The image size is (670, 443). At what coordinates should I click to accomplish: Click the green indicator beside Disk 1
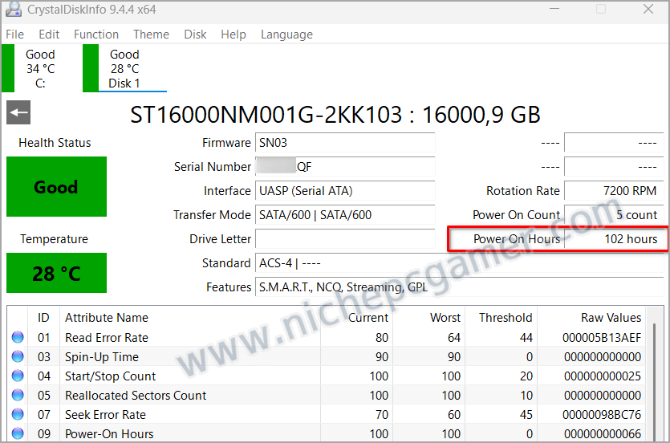pyautogui.click(x=91, y=68)
